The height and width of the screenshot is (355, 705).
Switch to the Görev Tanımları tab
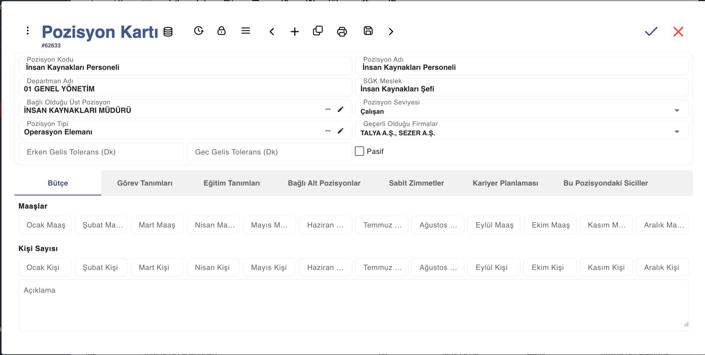tap(145, 183)
